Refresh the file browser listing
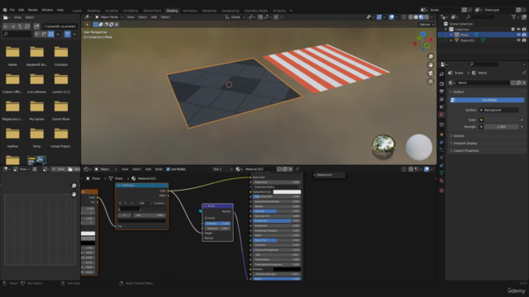Image resolution: width=529 pixels, height=297 pixels. pyautogui.click(x=27, y=26)
